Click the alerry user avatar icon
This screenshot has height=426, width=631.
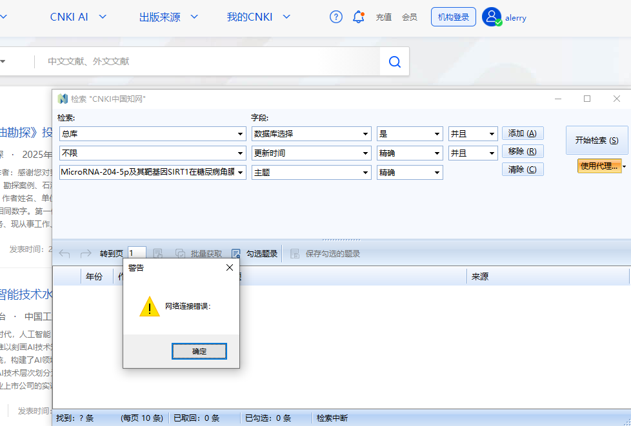(492, 17)
